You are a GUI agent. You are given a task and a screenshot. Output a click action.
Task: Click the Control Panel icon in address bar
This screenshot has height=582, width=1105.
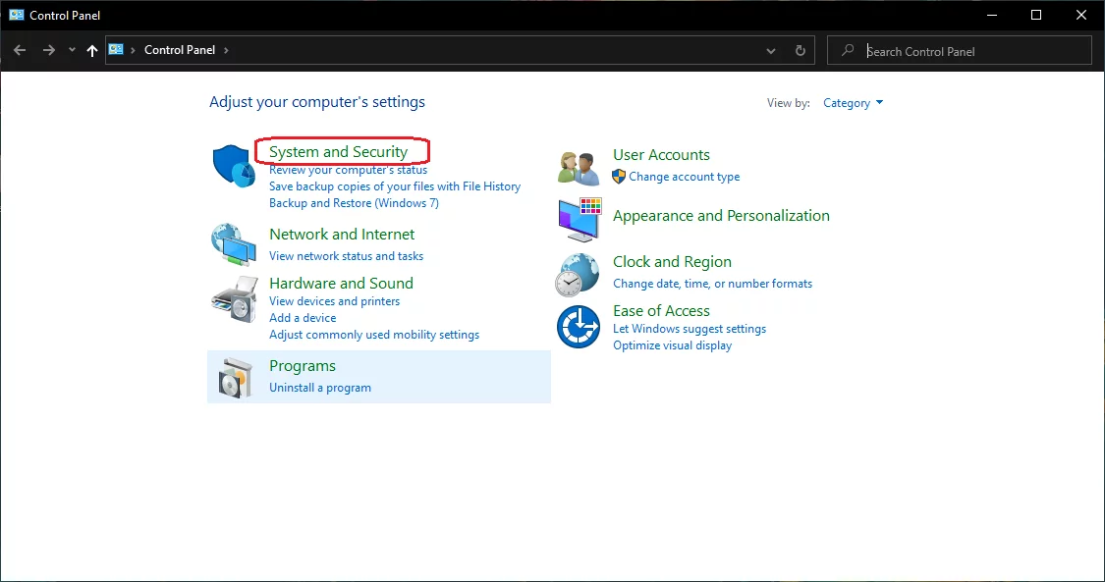point(116,50)
